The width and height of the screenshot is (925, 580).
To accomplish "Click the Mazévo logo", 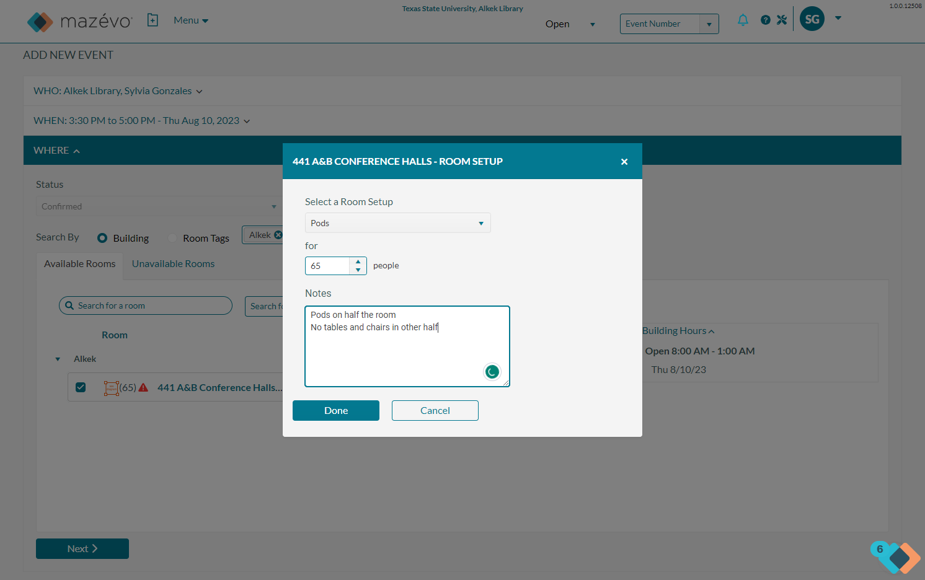I will pos(80,22).
